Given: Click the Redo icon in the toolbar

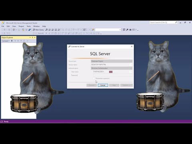Looking at the screenshot, I should [78, 30].
